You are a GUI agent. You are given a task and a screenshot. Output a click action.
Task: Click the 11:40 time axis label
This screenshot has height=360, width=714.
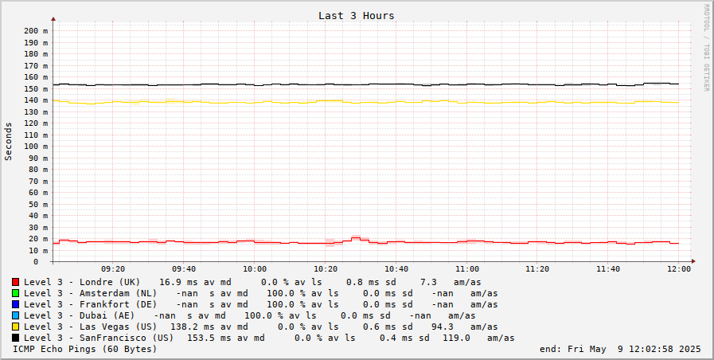608,269
